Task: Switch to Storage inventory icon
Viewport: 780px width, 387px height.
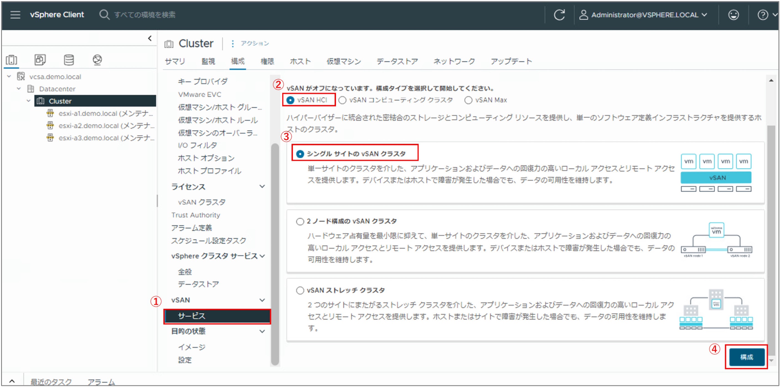Action: point(69,60)
